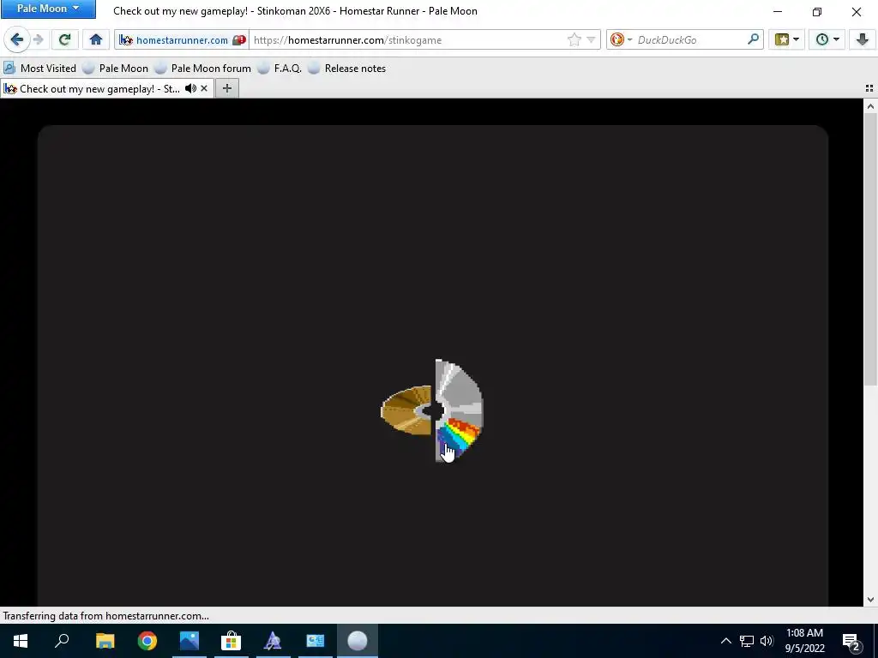Mute the tab audio speaker icon

click(190, 88)
